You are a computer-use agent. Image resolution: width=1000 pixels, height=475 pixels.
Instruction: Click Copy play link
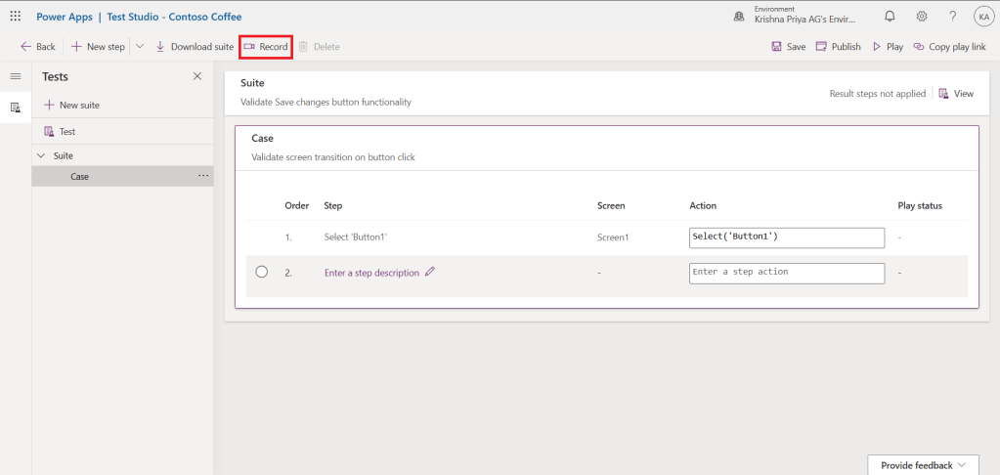(949, 46)
